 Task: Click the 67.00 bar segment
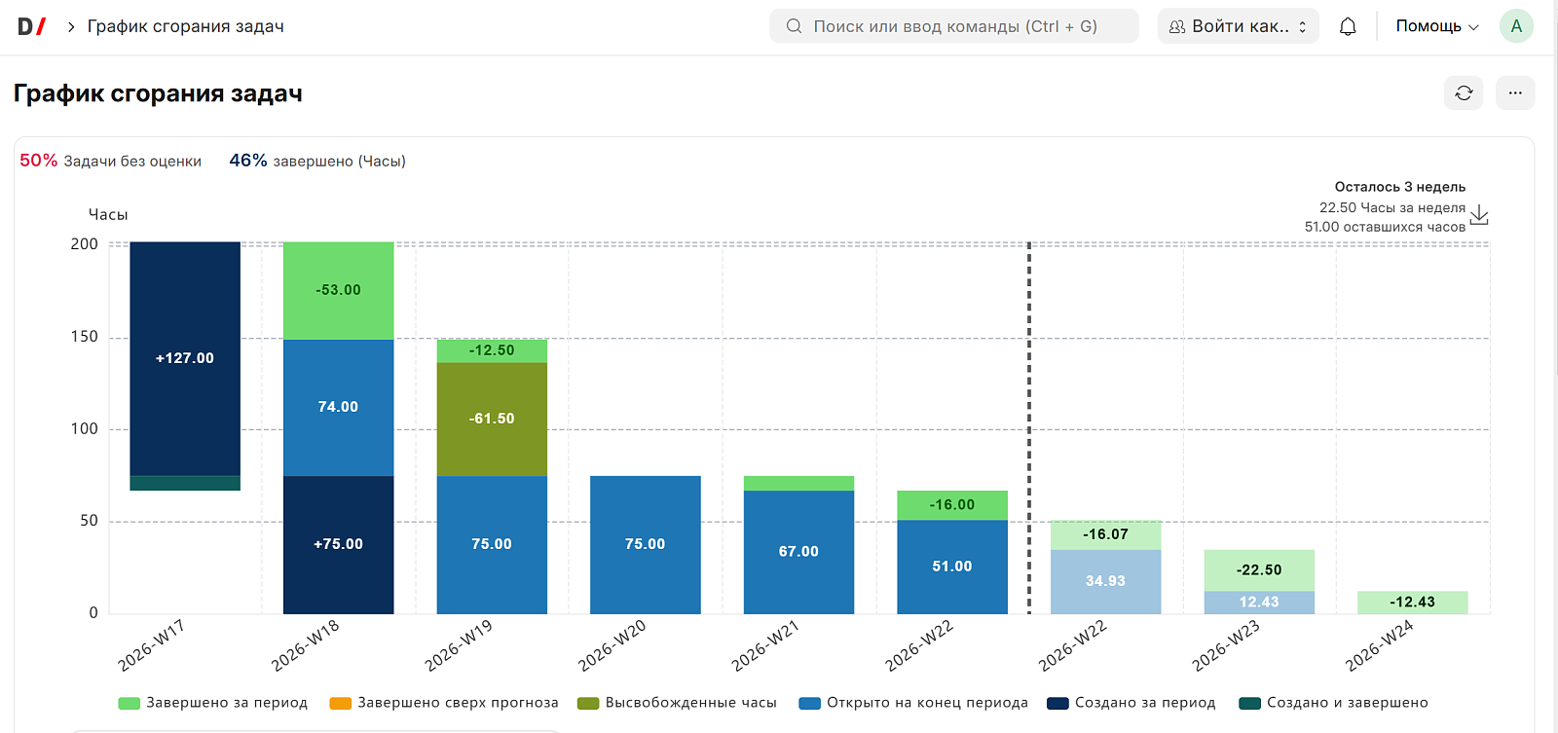point(798,552)
